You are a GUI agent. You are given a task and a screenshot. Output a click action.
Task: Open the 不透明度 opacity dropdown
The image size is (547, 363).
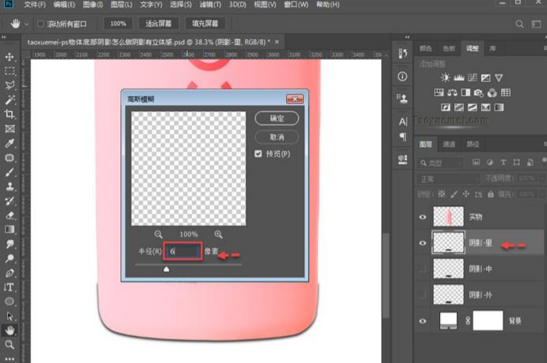coord(541,178)
